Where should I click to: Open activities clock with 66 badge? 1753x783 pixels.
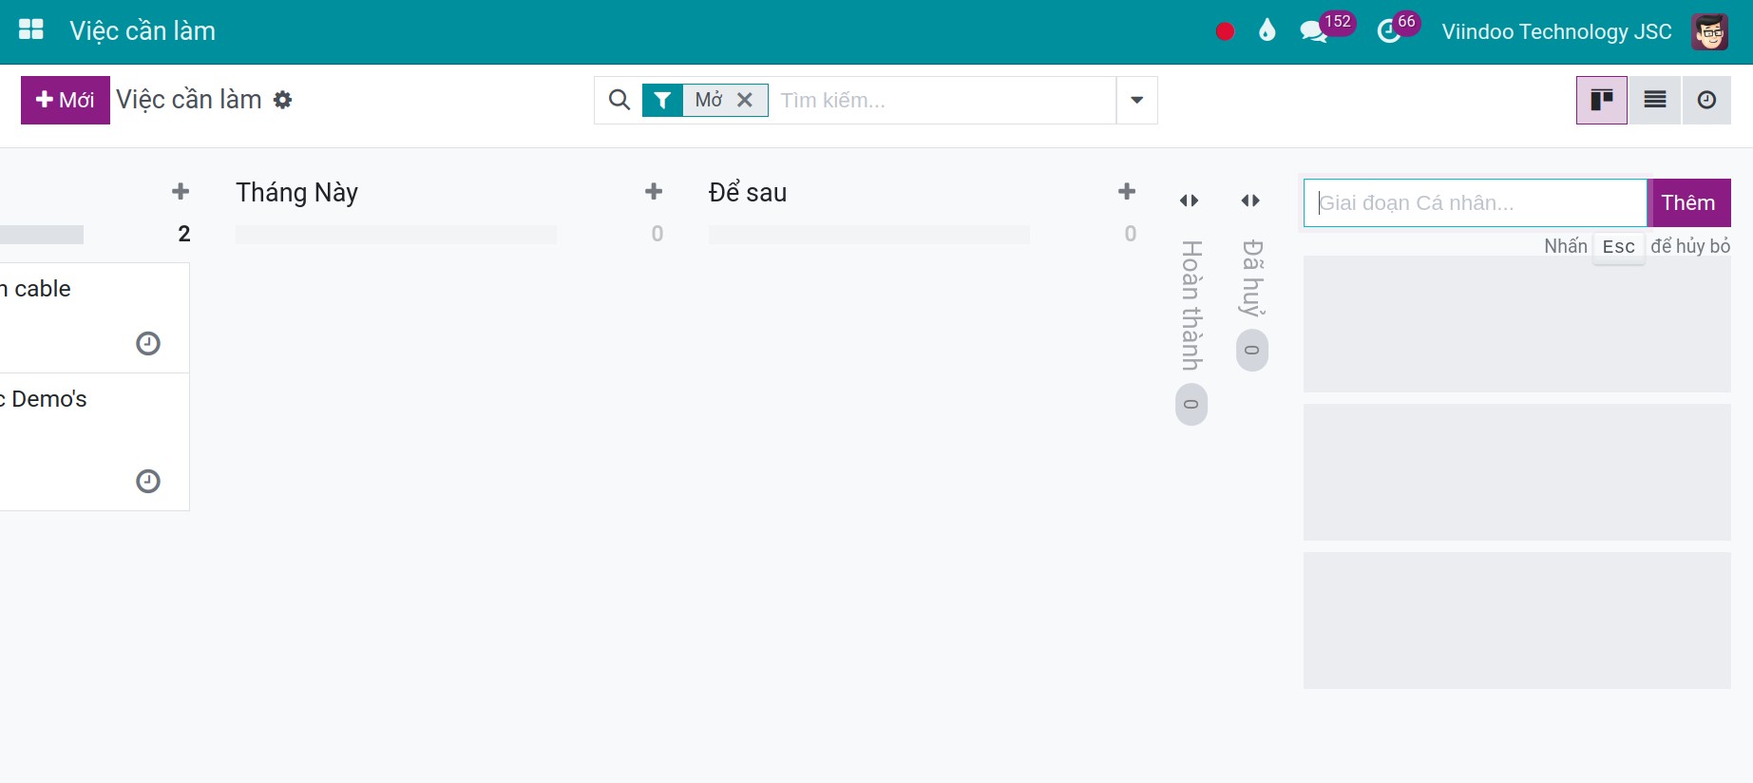pos(1398,28)
